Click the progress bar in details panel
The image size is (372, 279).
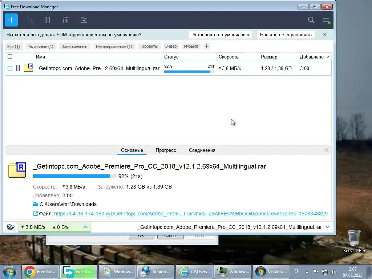74,176
